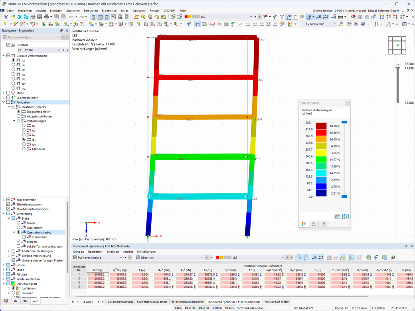Select the uz radio button under Globale Verformungen
This screenshot has height=311, width=415.
13,74
